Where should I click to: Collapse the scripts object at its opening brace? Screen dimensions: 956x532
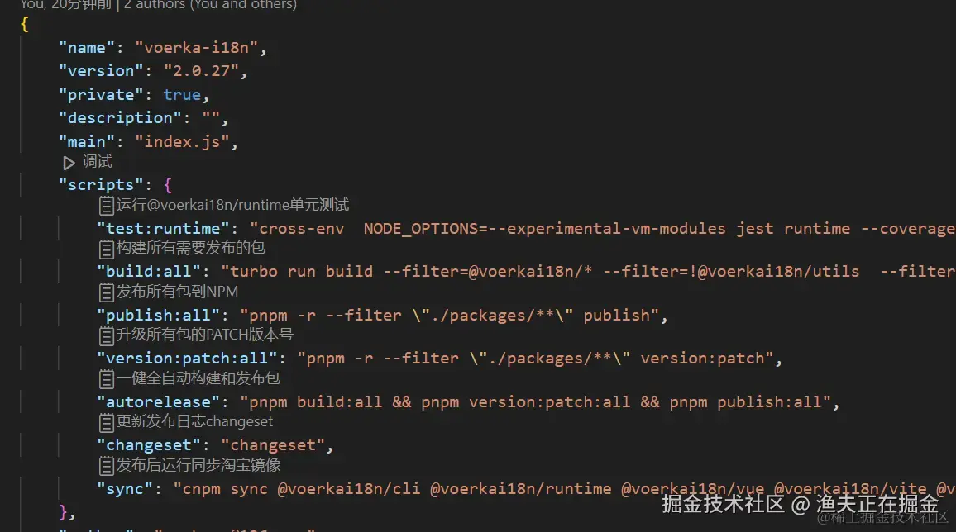169,184
